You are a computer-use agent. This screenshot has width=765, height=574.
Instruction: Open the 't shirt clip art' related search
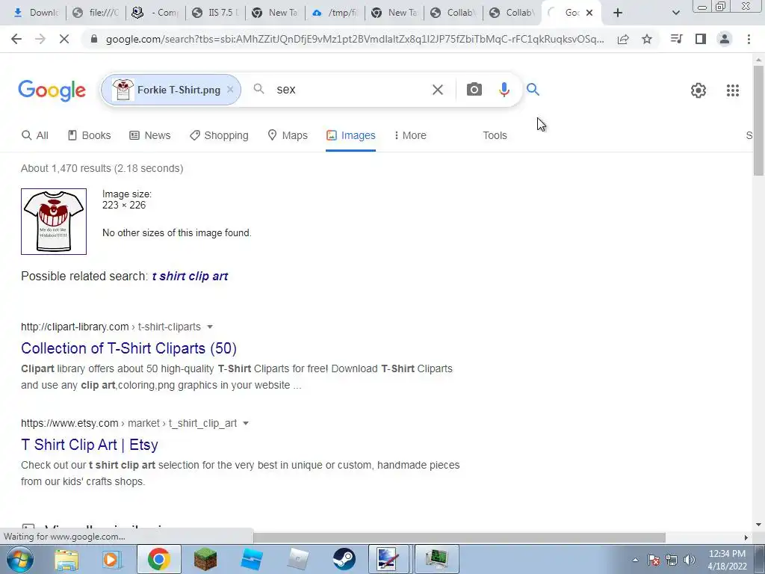pyautogui.click(x=190, y=277)
